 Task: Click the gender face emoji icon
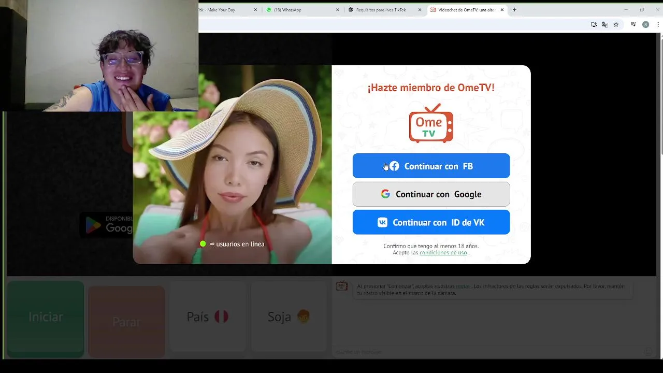point(304,317)
